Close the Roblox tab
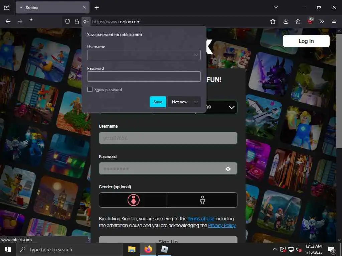This screenshot has height=256, width=342. pyautogui.click(x=84, y=7)
